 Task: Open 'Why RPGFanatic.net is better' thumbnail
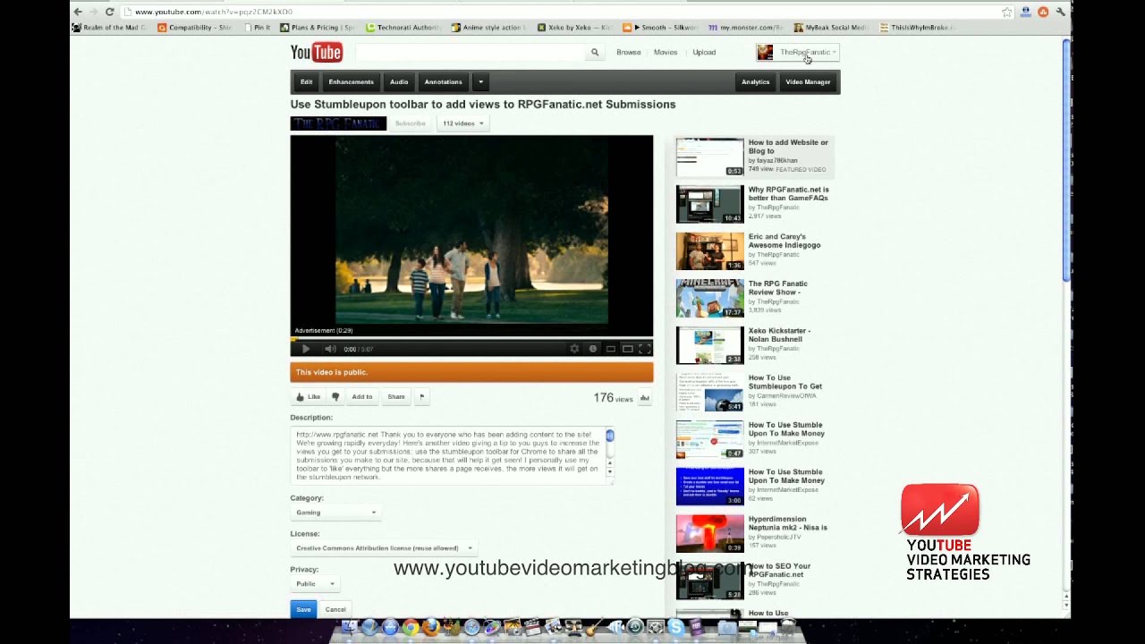click(x=709, y=205)
